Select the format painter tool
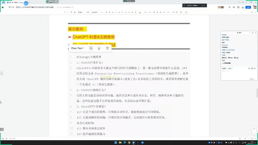 (71, 12)
